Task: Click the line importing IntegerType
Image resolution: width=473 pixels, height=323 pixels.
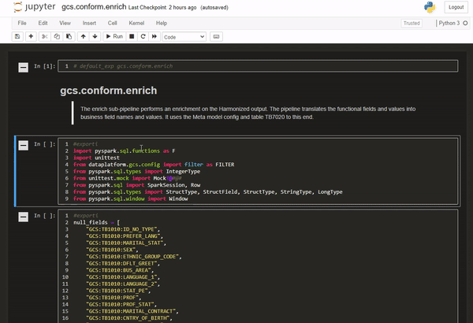Action: pos(136,171)
